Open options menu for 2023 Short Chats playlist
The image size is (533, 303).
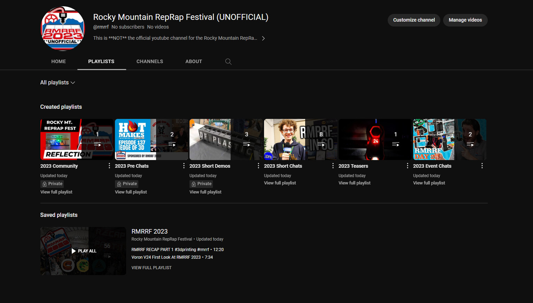click(333, 166)
